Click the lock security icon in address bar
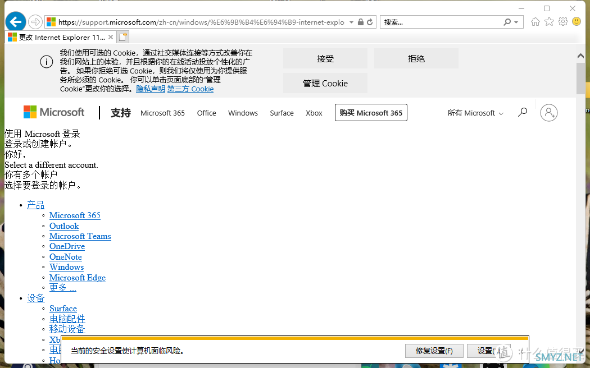 (361, 22)
